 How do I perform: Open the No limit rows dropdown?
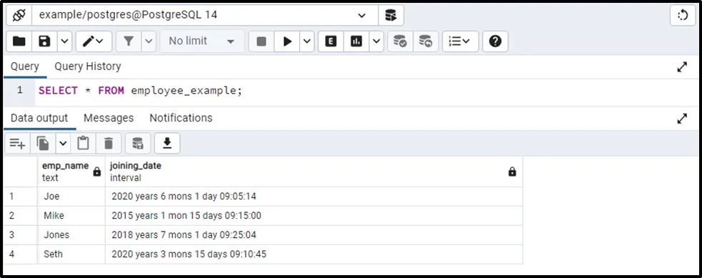pyautogui.click(x=202, y=41)
